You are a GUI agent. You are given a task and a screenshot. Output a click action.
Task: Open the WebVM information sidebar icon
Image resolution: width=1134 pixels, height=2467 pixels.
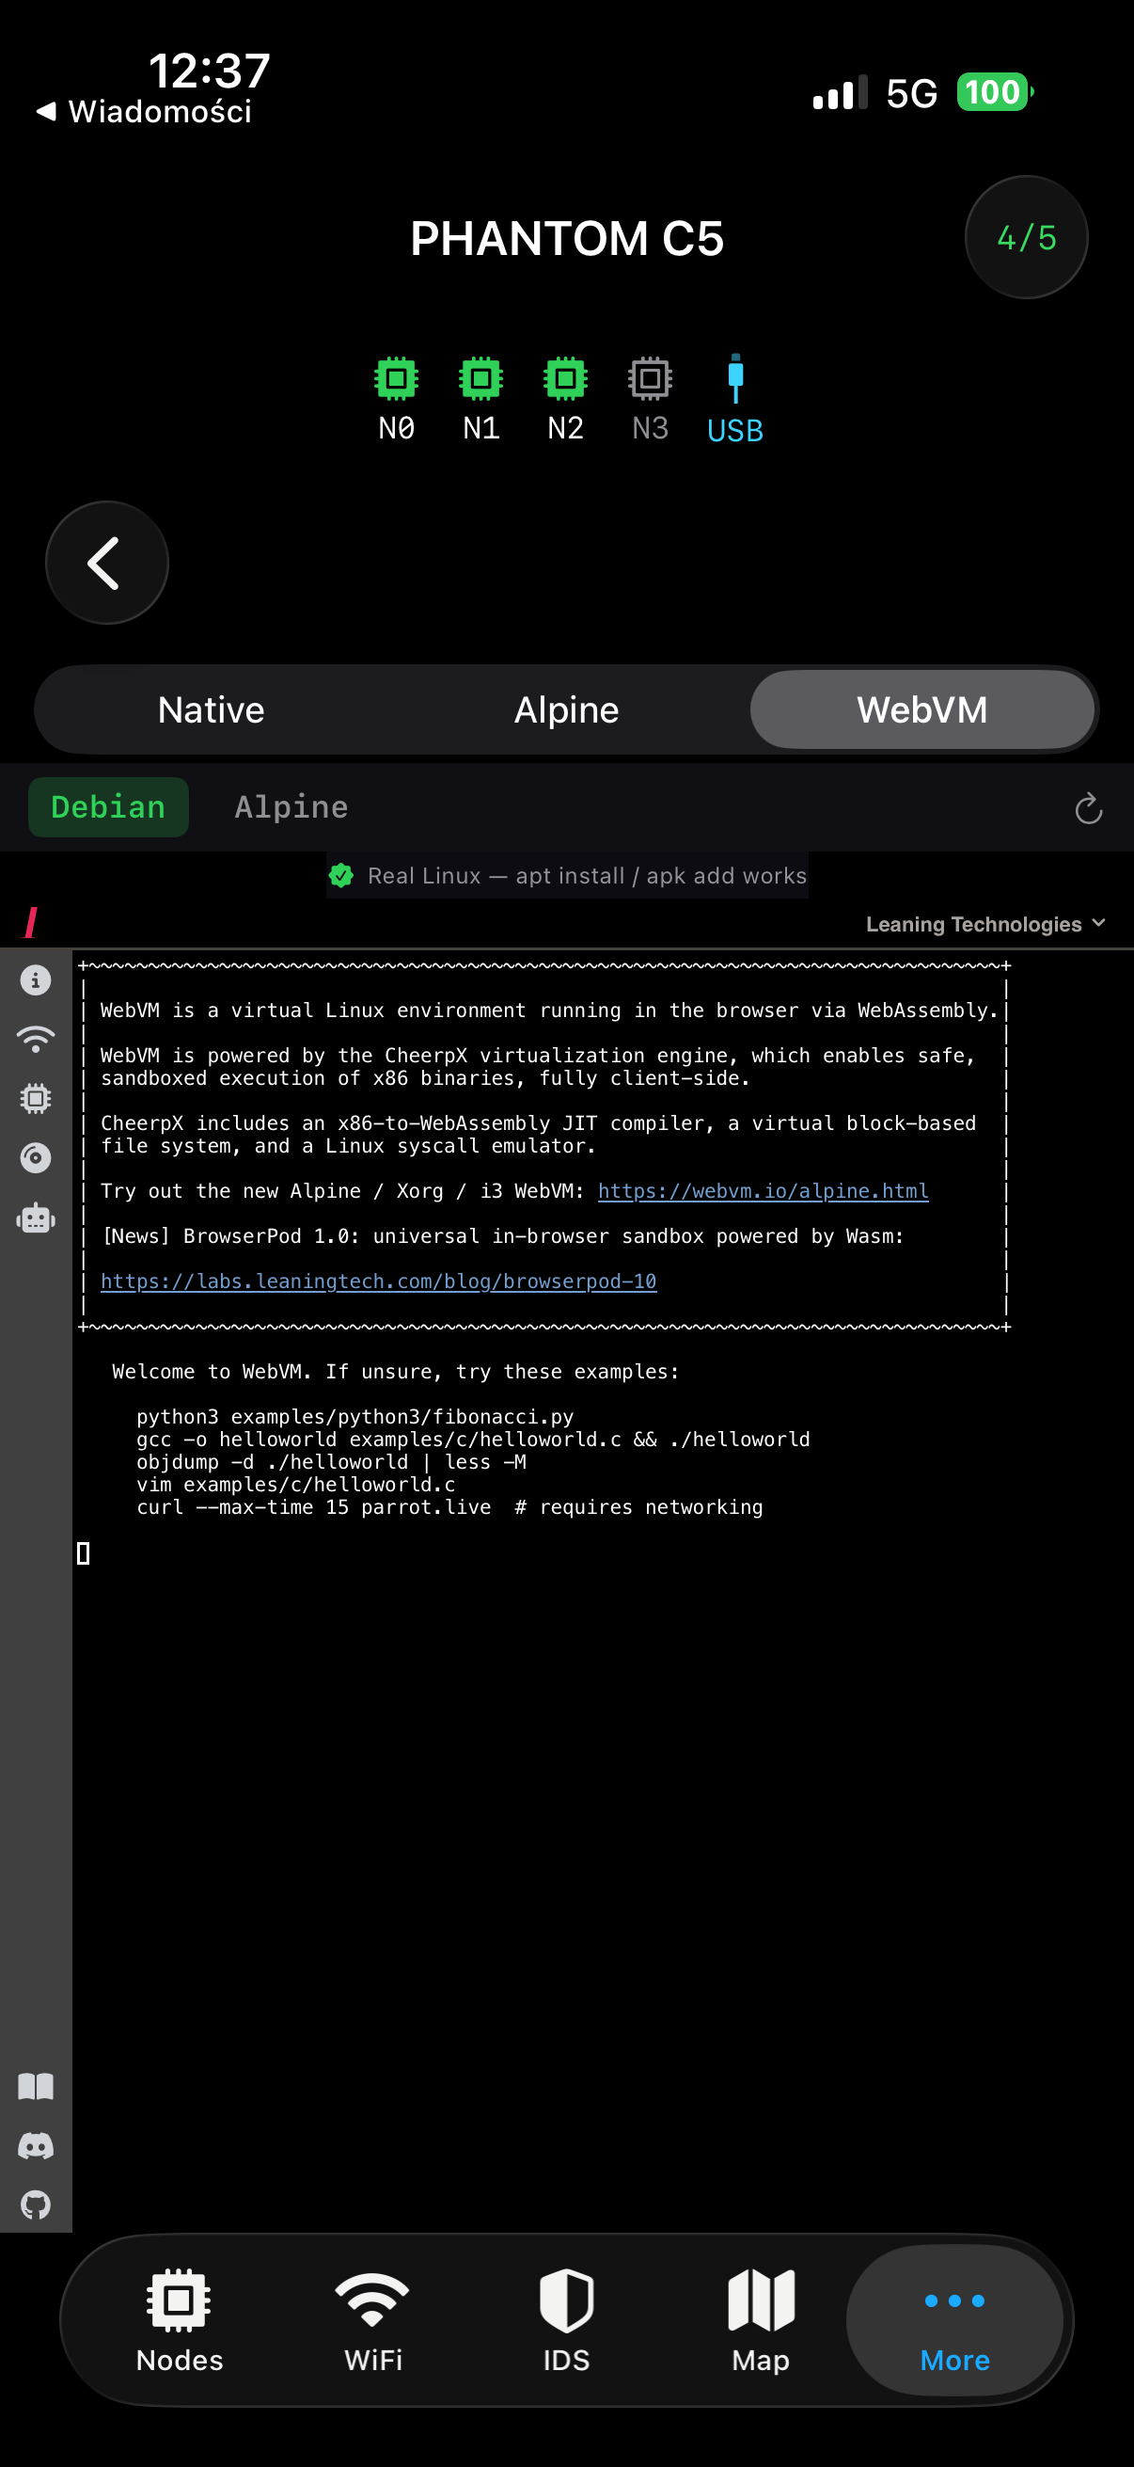pyautogui.click(x=36, y=979)
